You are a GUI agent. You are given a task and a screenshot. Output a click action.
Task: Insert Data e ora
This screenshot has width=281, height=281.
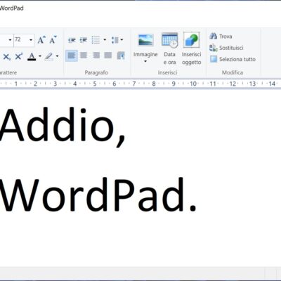click(169, 48)
